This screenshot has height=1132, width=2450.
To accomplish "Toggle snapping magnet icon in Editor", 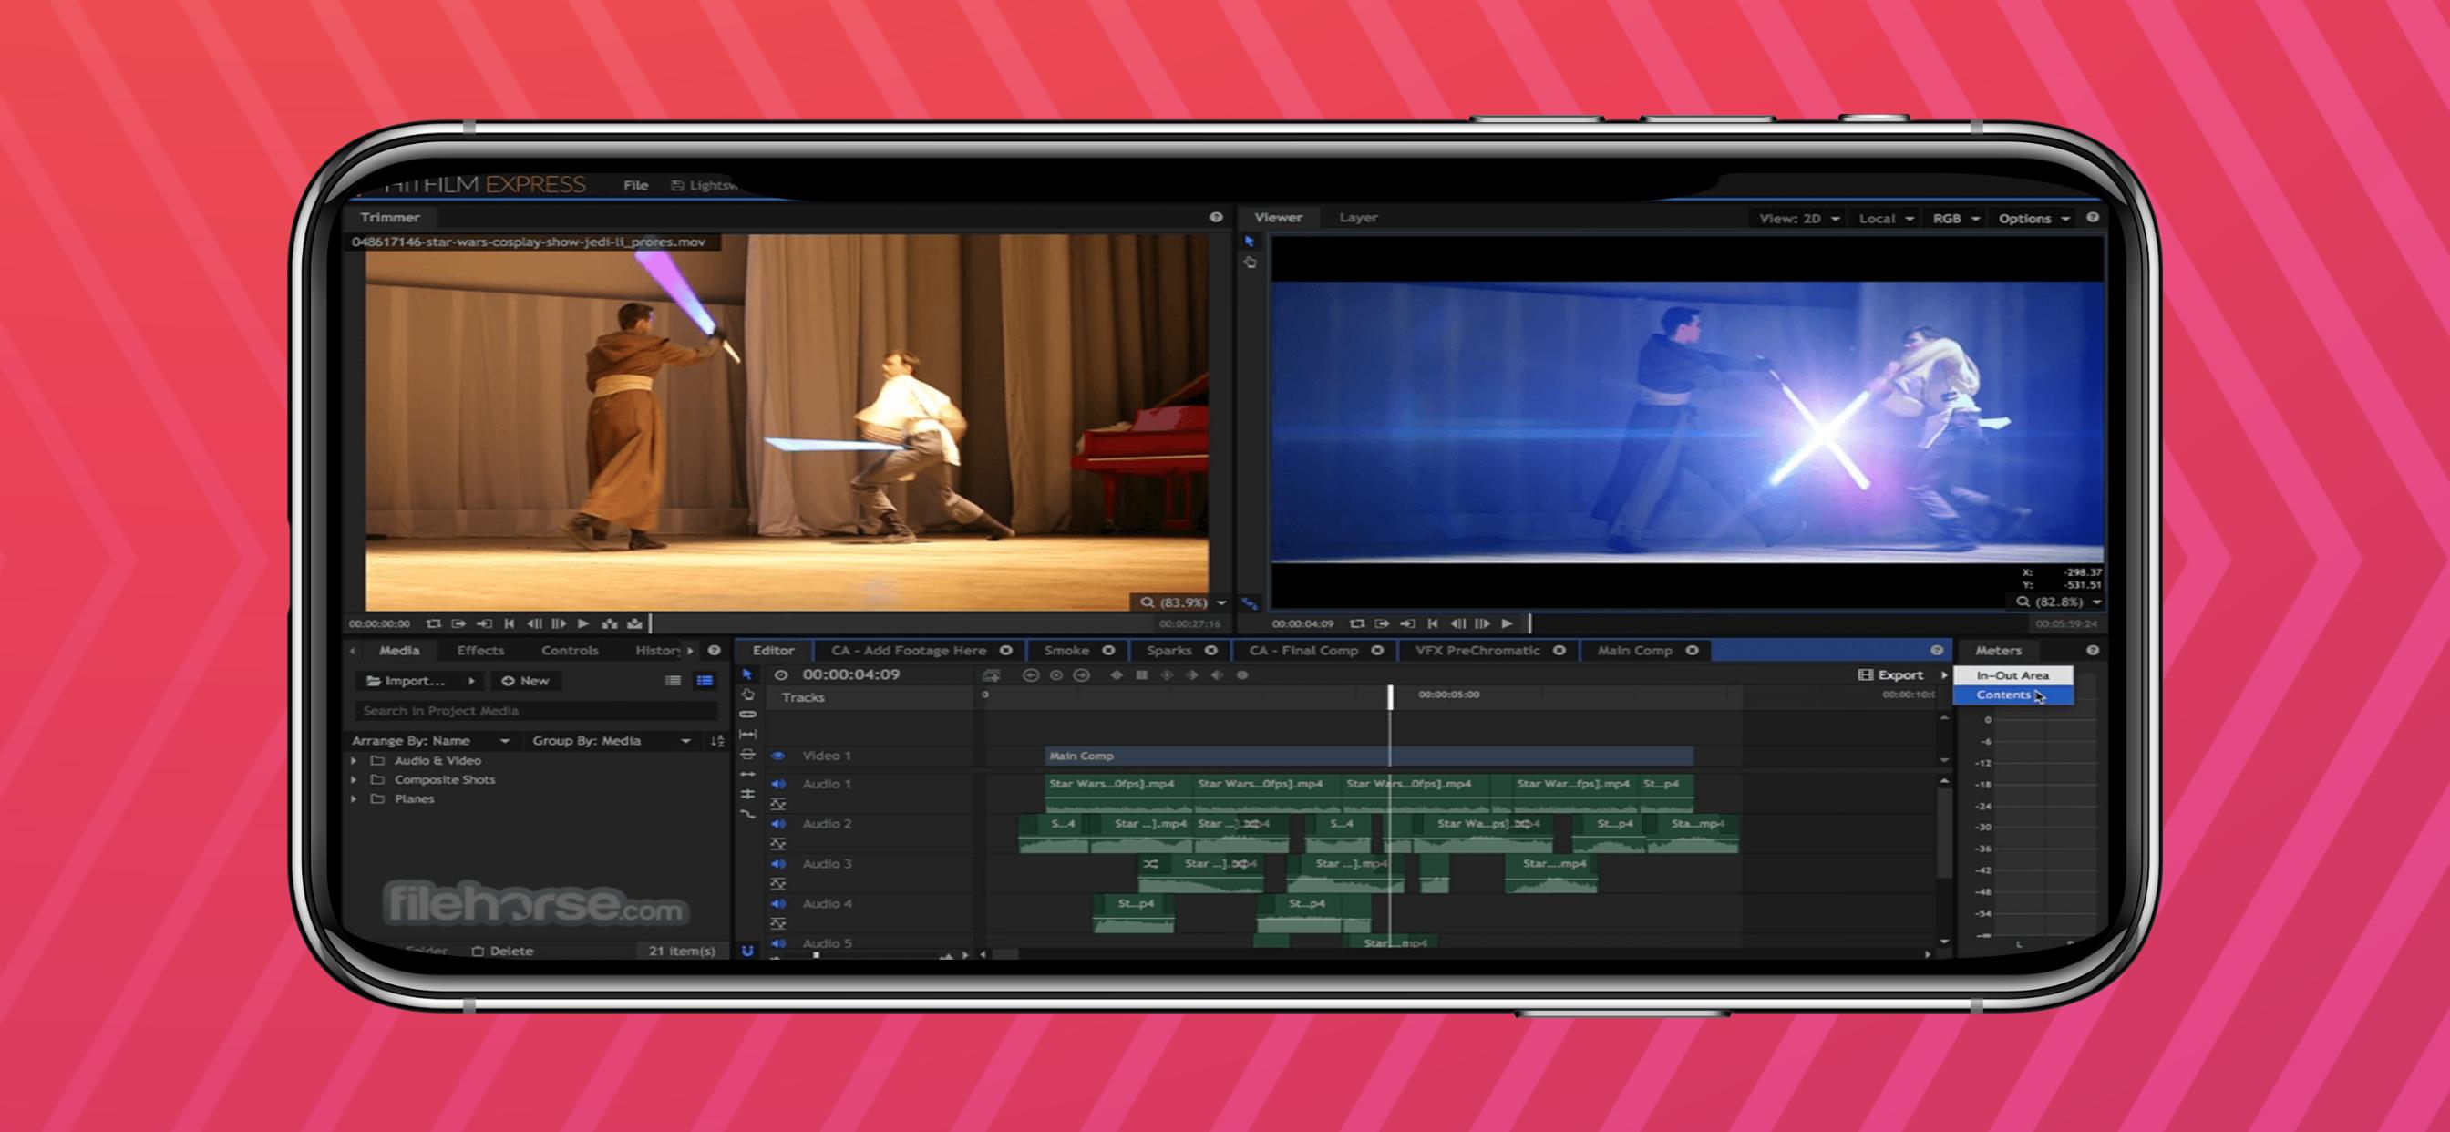I will (747, 951).
